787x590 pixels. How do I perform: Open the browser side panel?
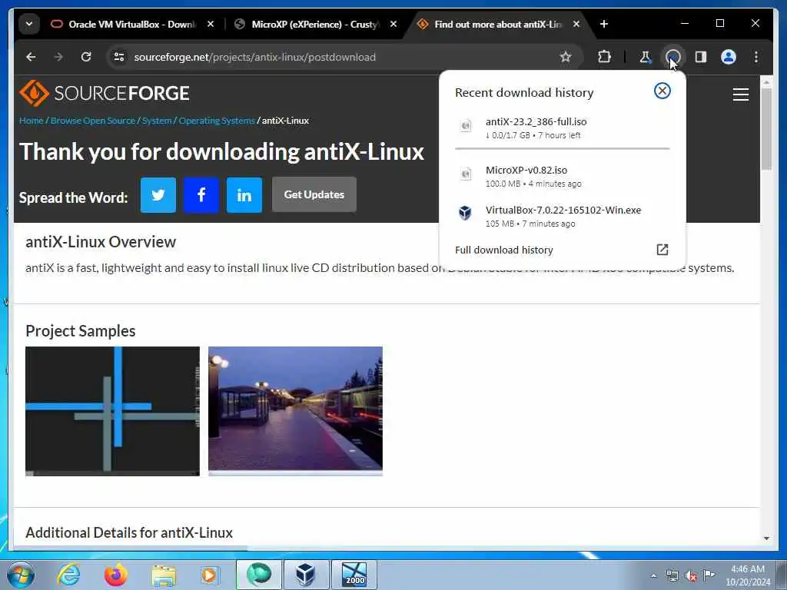701,57
